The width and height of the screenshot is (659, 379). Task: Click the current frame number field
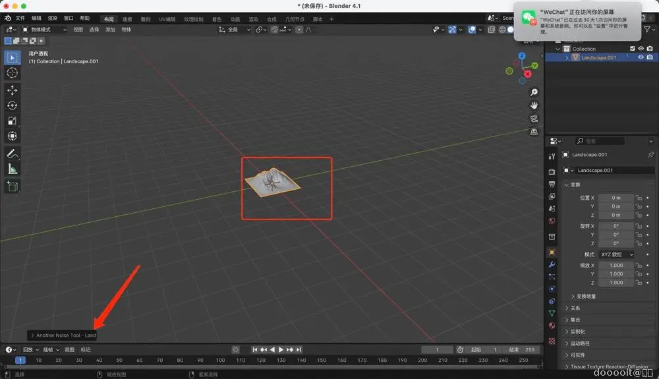coord(437,349)
